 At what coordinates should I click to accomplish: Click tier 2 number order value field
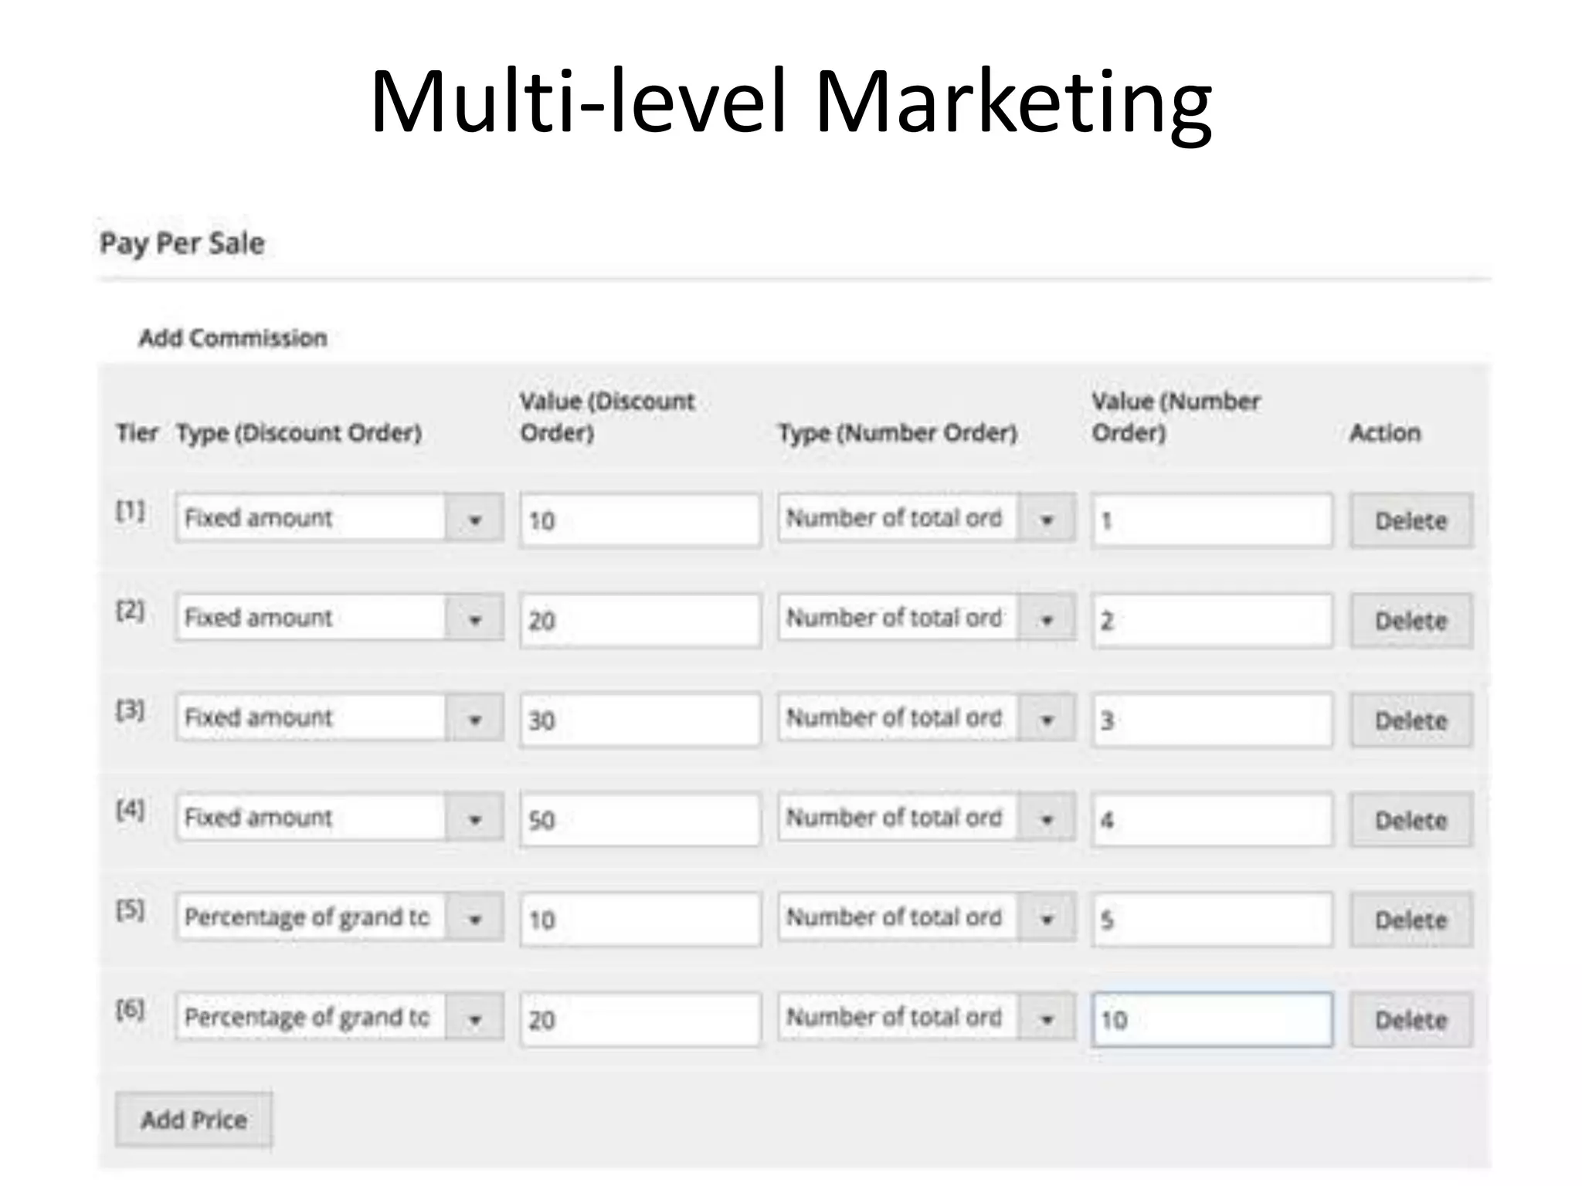click(1212, 620)
